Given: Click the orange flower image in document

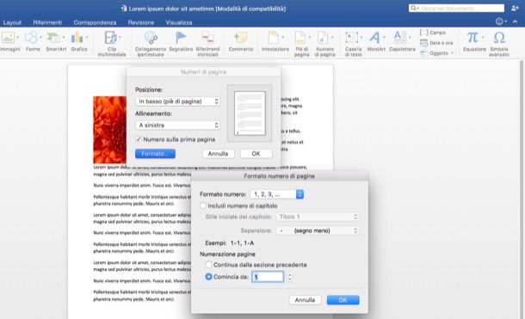Looking at the screenshot, I should 109,130.
